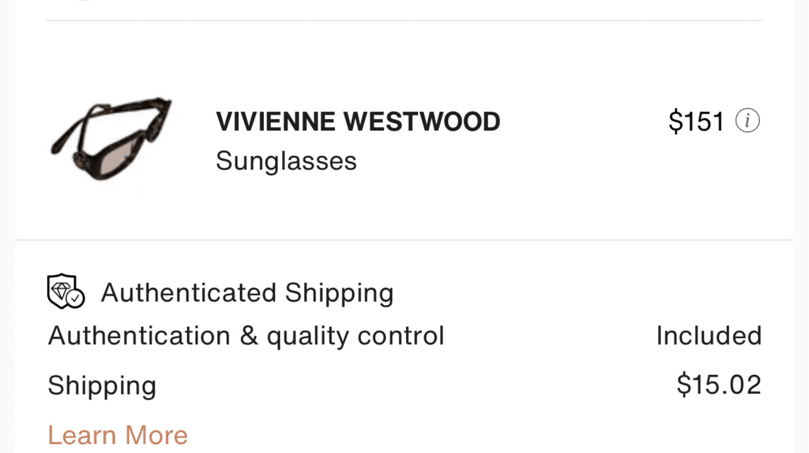Click the $151 item price
Image resolution: width=809 pixels, height=453 pixels.
tap(696, 121)
